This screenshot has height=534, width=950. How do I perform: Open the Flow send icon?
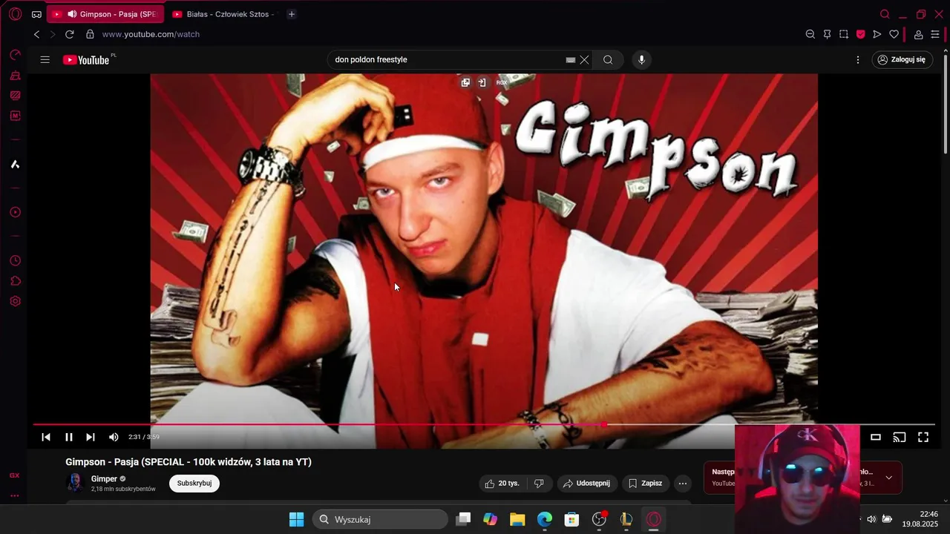[x=877, y=34]
